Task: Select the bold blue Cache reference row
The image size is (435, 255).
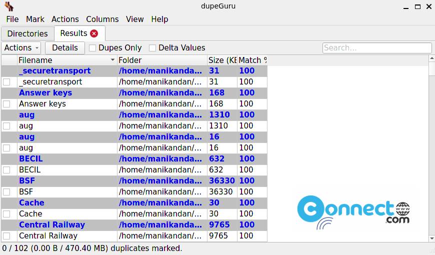Action: tap(134, 202)
